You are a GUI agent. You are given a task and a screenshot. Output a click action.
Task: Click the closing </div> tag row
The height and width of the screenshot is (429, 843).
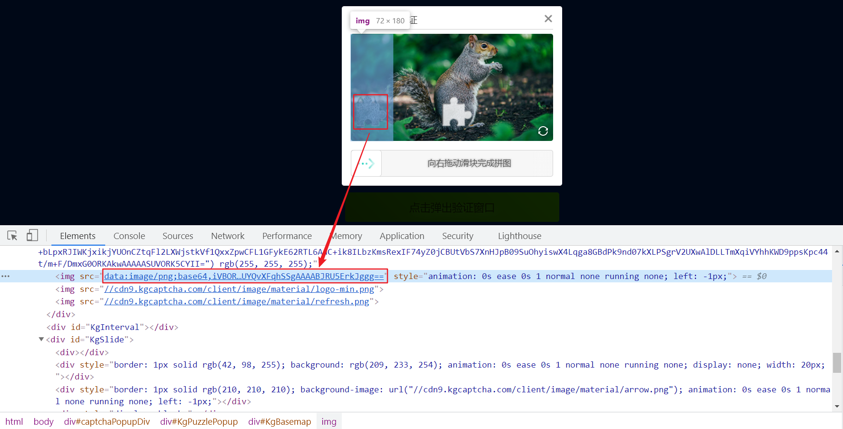pyautogui.click(x=61, y=314)
